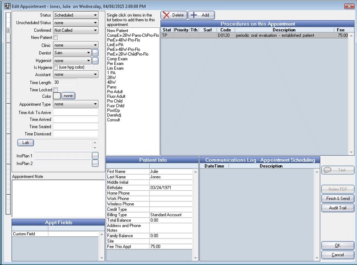Open the Appointment Type dropdown
Viewport: 357px width, 265px height.
[x=76, y=104]
